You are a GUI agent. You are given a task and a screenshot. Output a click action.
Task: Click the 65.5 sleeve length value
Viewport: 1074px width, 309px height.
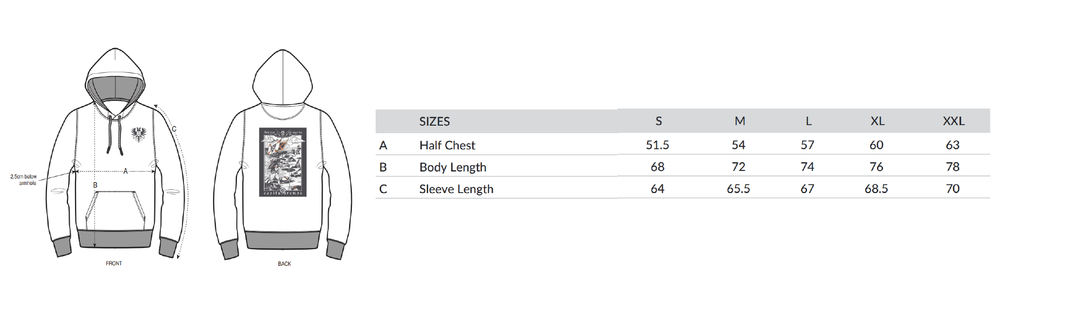[x=738, y=189]
